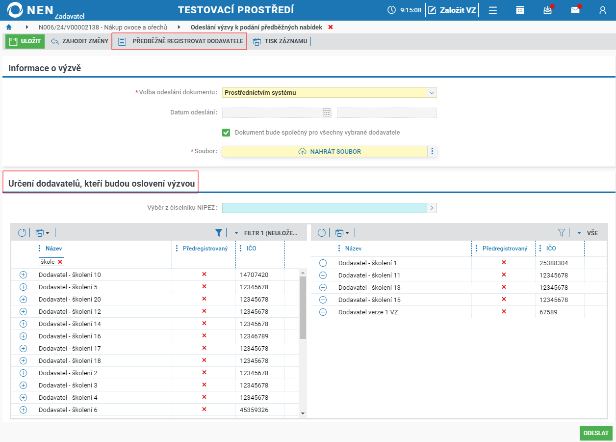Open the mail messages icon
616x442 pixels.
point(575,10)
